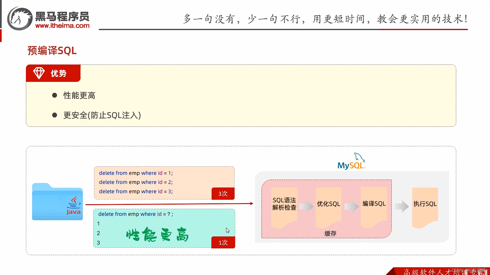The height and width of the screenshot is (275, 490).
Task: Click parameter value 3 in green box
Action: click(x=99, y=243)
